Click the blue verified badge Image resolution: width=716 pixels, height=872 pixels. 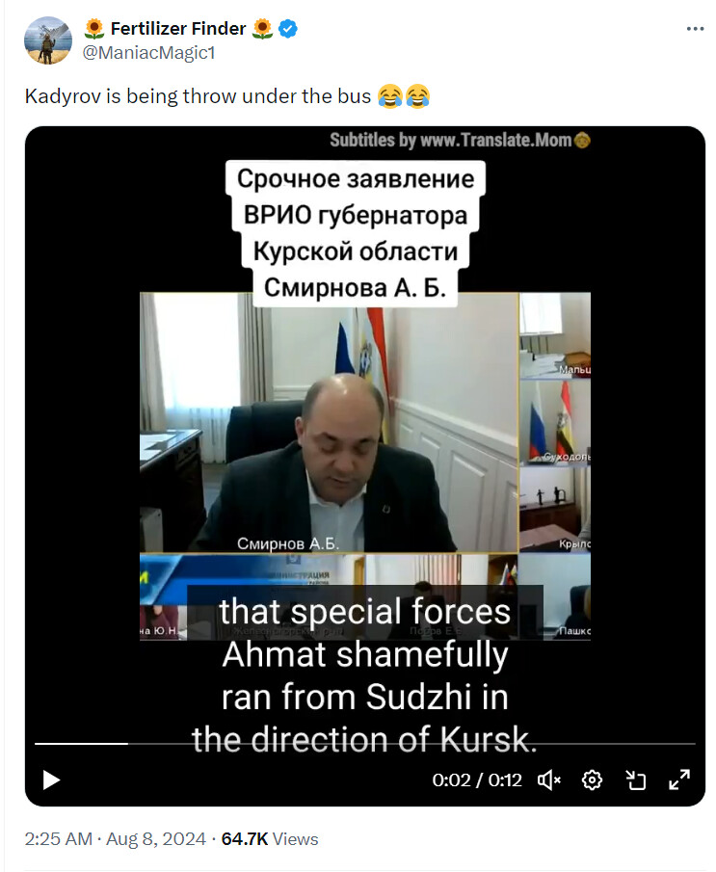tap(287, 28)
